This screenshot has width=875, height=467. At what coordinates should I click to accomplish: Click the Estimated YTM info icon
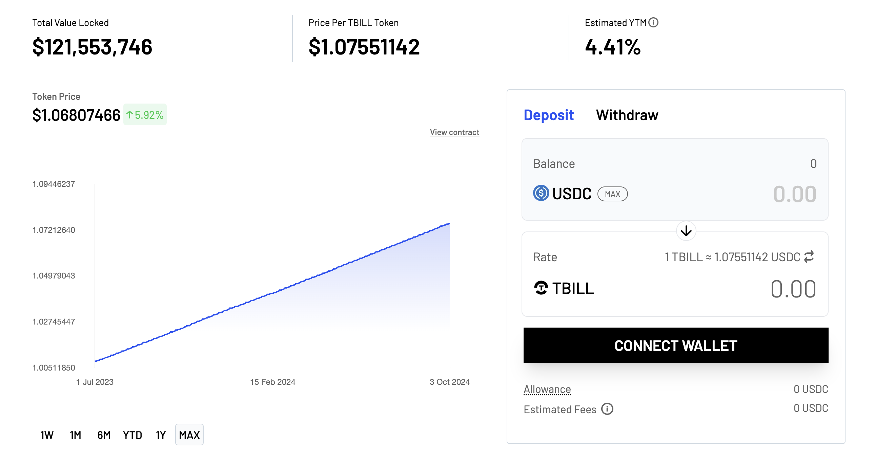653,23
